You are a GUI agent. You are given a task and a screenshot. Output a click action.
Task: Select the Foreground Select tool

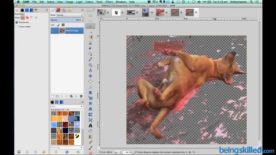click(x=91, y=48)
